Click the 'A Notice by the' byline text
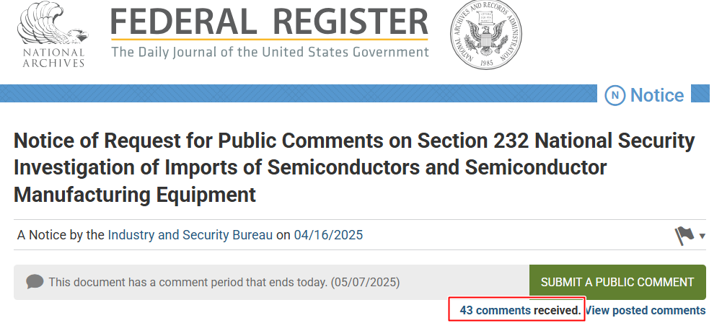722x336 pixels. click(x=61, y=235)
